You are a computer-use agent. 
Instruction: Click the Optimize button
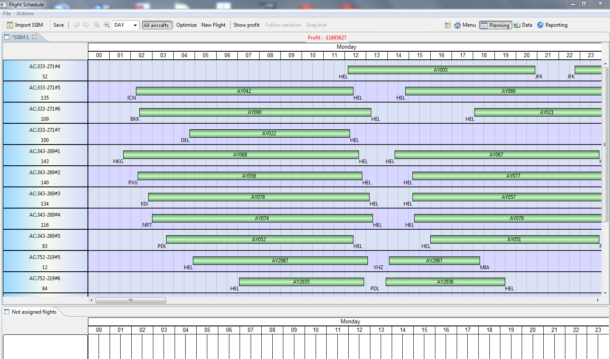[x=186, y=25]
